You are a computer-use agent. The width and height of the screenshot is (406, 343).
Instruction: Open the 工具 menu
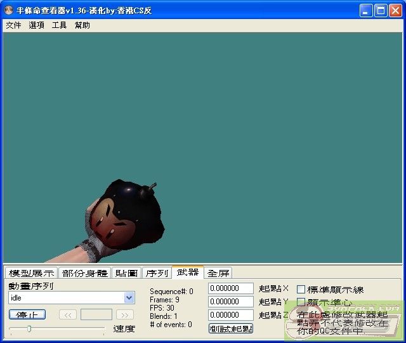59,25
